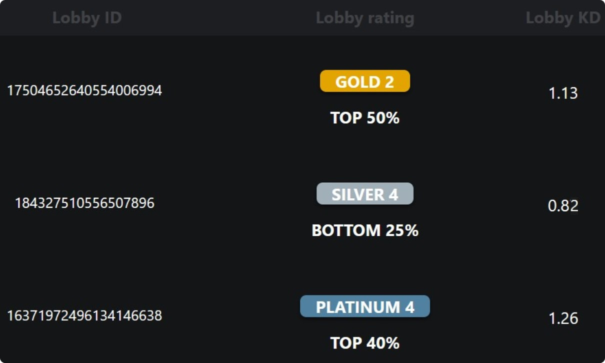Screen dimensions: 605x363
Task: Click the 1.13 lobby KD value
Action: (x=563, y=93)
